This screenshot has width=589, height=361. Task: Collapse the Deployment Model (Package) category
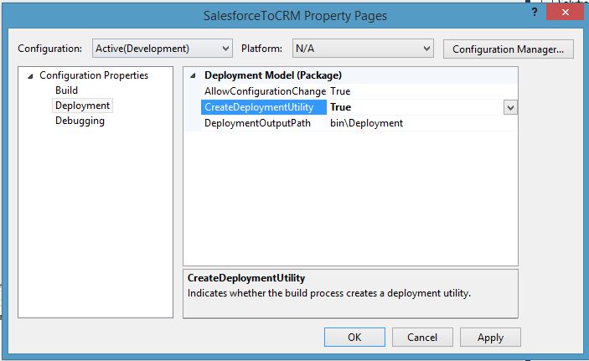pos(194,75)
